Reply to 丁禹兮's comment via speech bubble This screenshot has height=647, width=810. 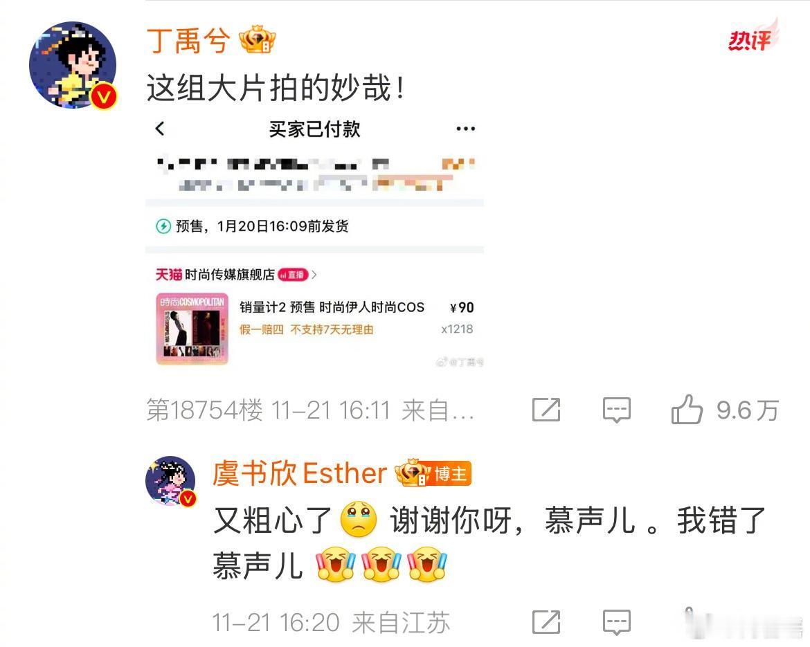(617, 410)
